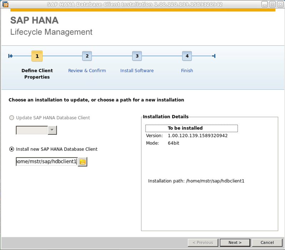285x250 pixels.
Task: Click Installation path /home/mstr/sap/hdbclient1 text
Action: (x=196, y=181)
